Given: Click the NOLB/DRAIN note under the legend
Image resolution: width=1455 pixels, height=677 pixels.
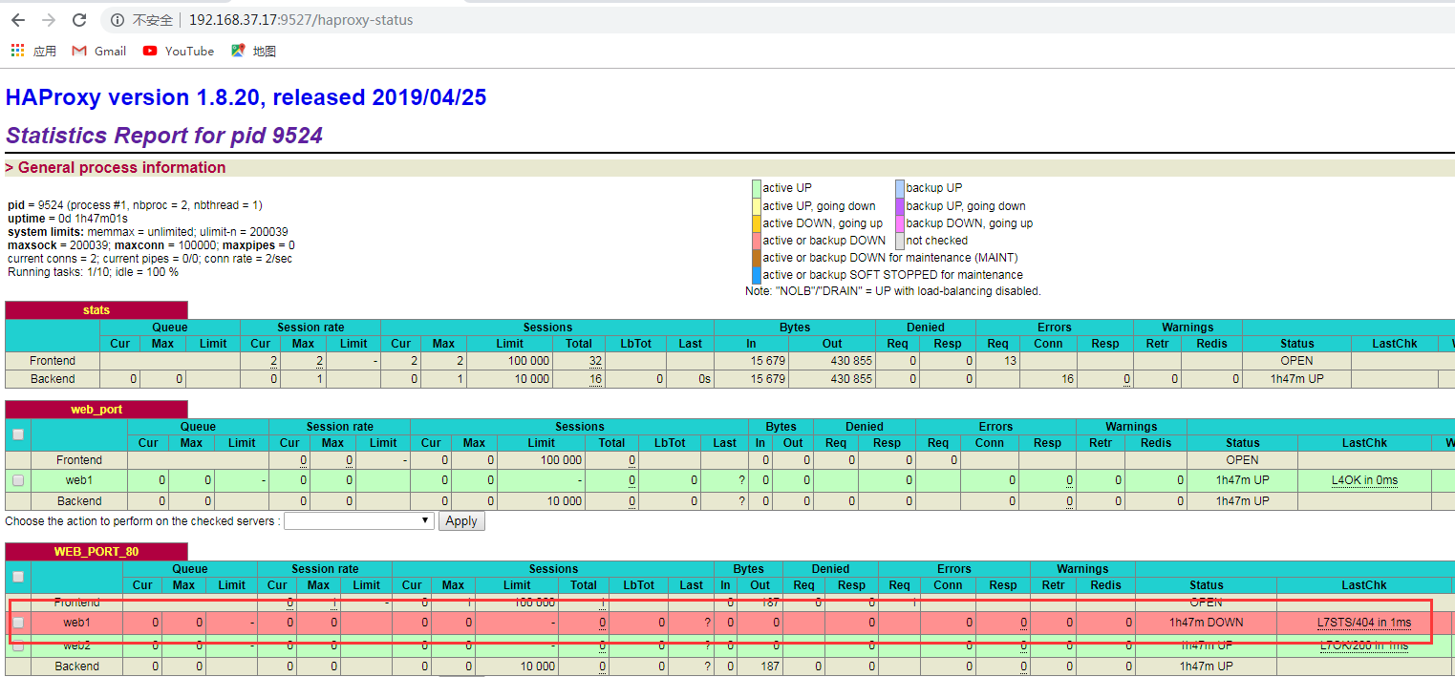Looking at the screenshot, I should (x=893, y=291).
